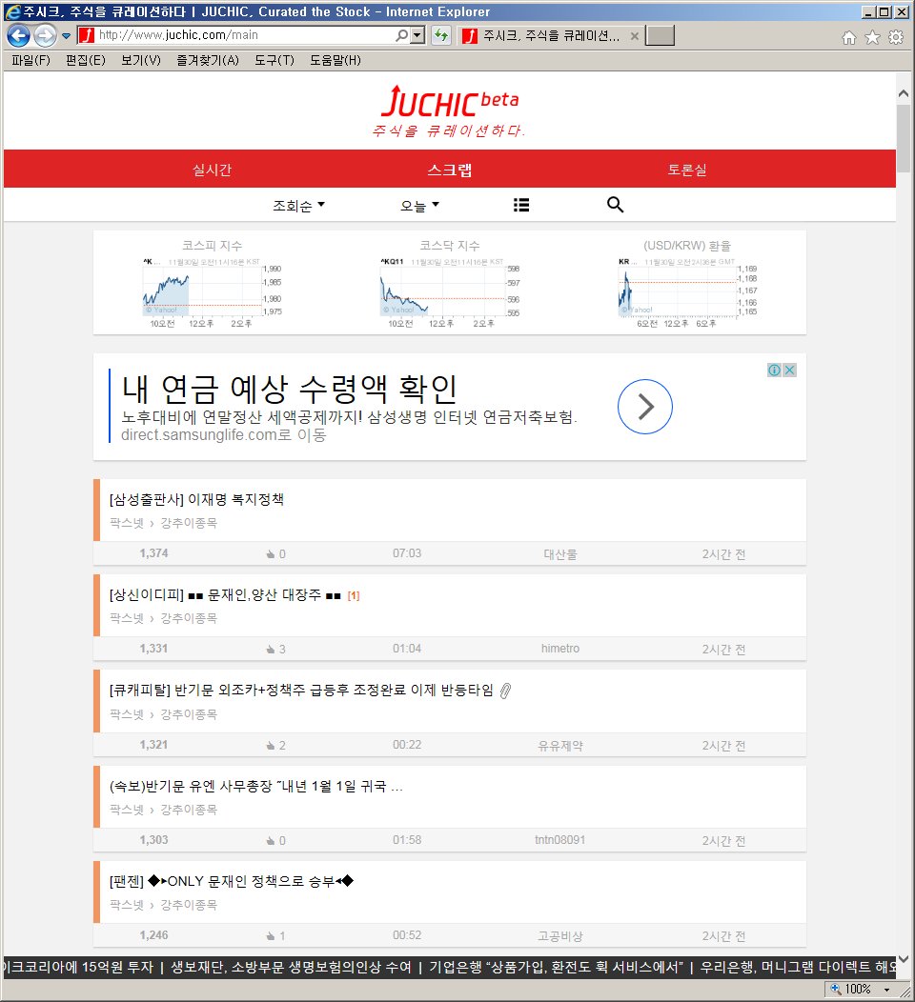Toggle the list view icon

(521, 205)
